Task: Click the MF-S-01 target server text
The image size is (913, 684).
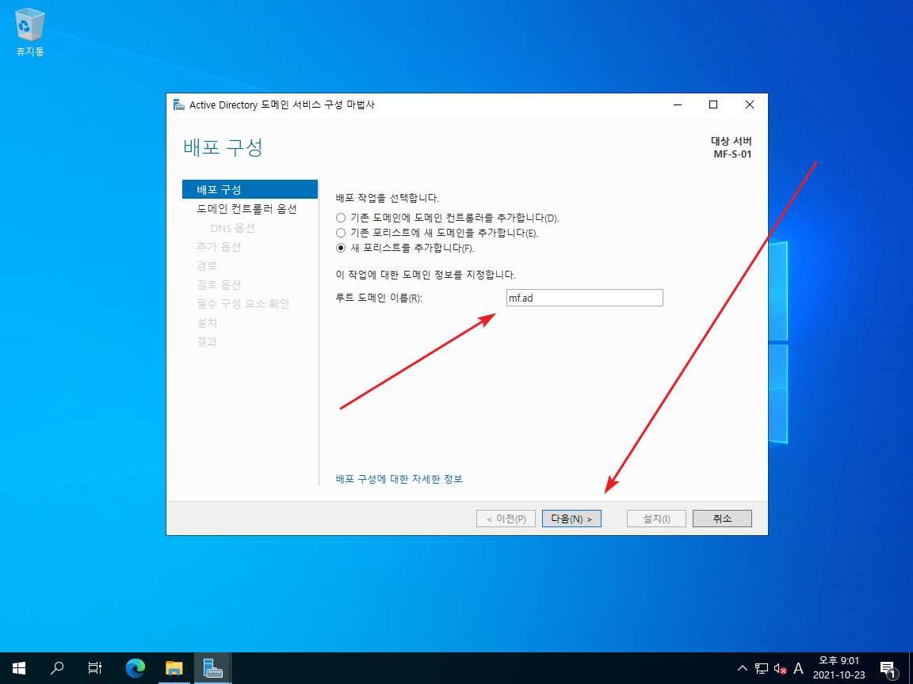Action: (x=732, y=154)
